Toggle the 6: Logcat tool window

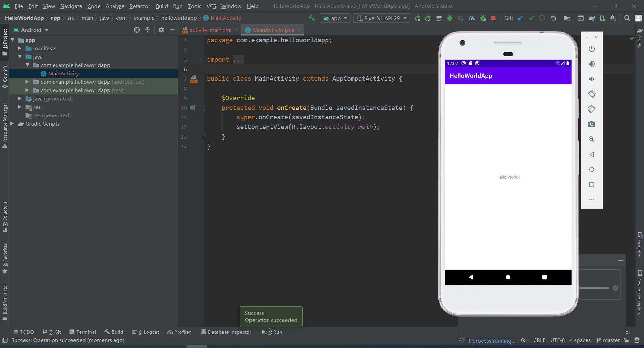[x=145, y=332]
